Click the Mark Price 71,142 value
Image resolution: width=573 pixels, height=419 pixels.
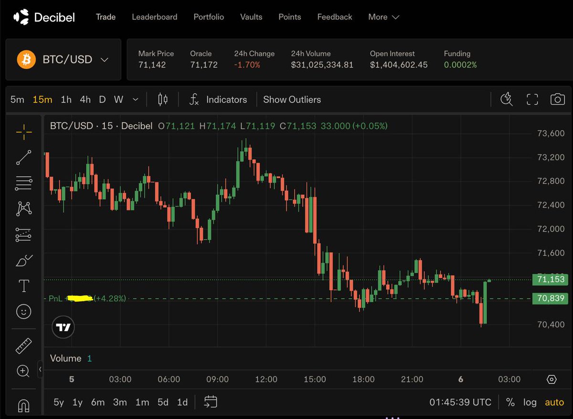pyautogui.click(x=152, y=65)
